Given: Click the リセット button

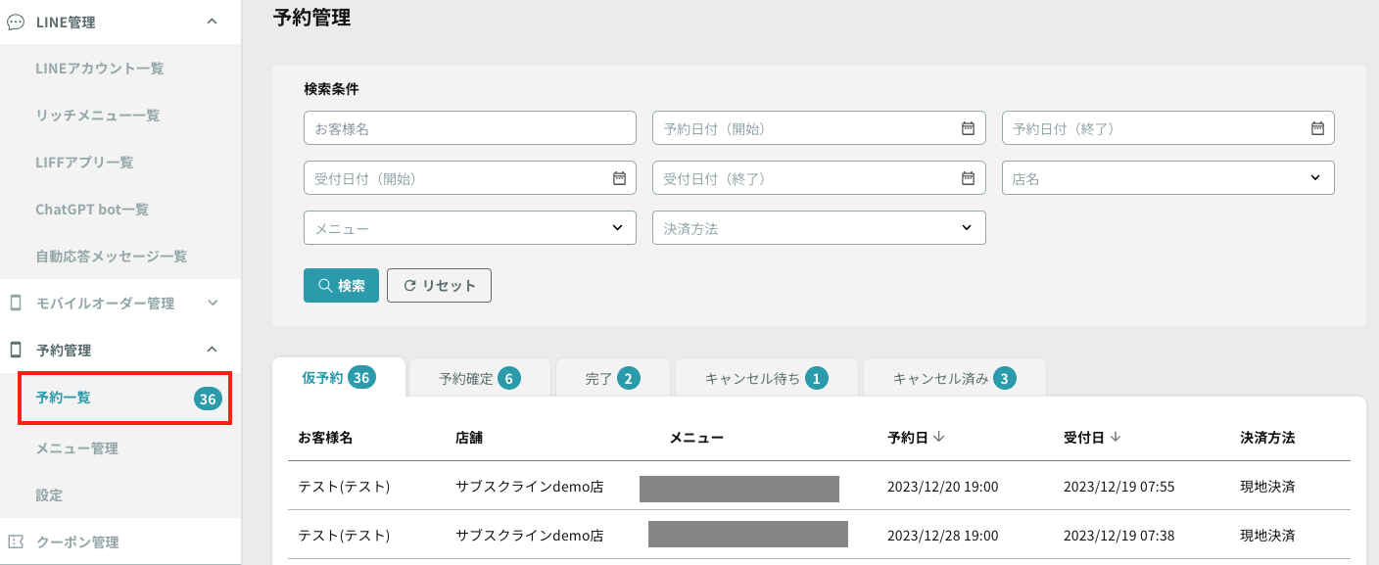Looking at the screenshot, I should click(x=439, y=286).
